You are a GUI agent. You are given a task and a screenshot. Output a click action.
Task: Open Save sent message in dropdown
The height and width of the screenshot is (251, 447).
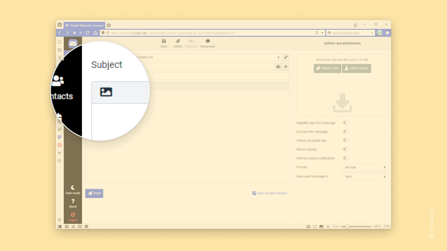tap(365, 177)
